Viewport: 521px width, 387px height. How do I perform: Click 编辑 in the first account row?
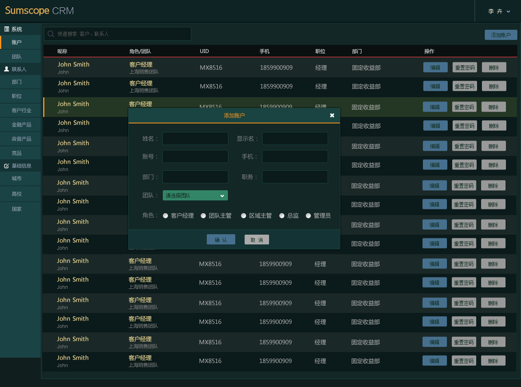(436, 67)
